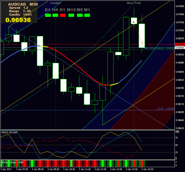Image resolution: width=185 pixels, height=172 pixels.
Task: Click the Spread 1.2 readout
Action: 19,8
